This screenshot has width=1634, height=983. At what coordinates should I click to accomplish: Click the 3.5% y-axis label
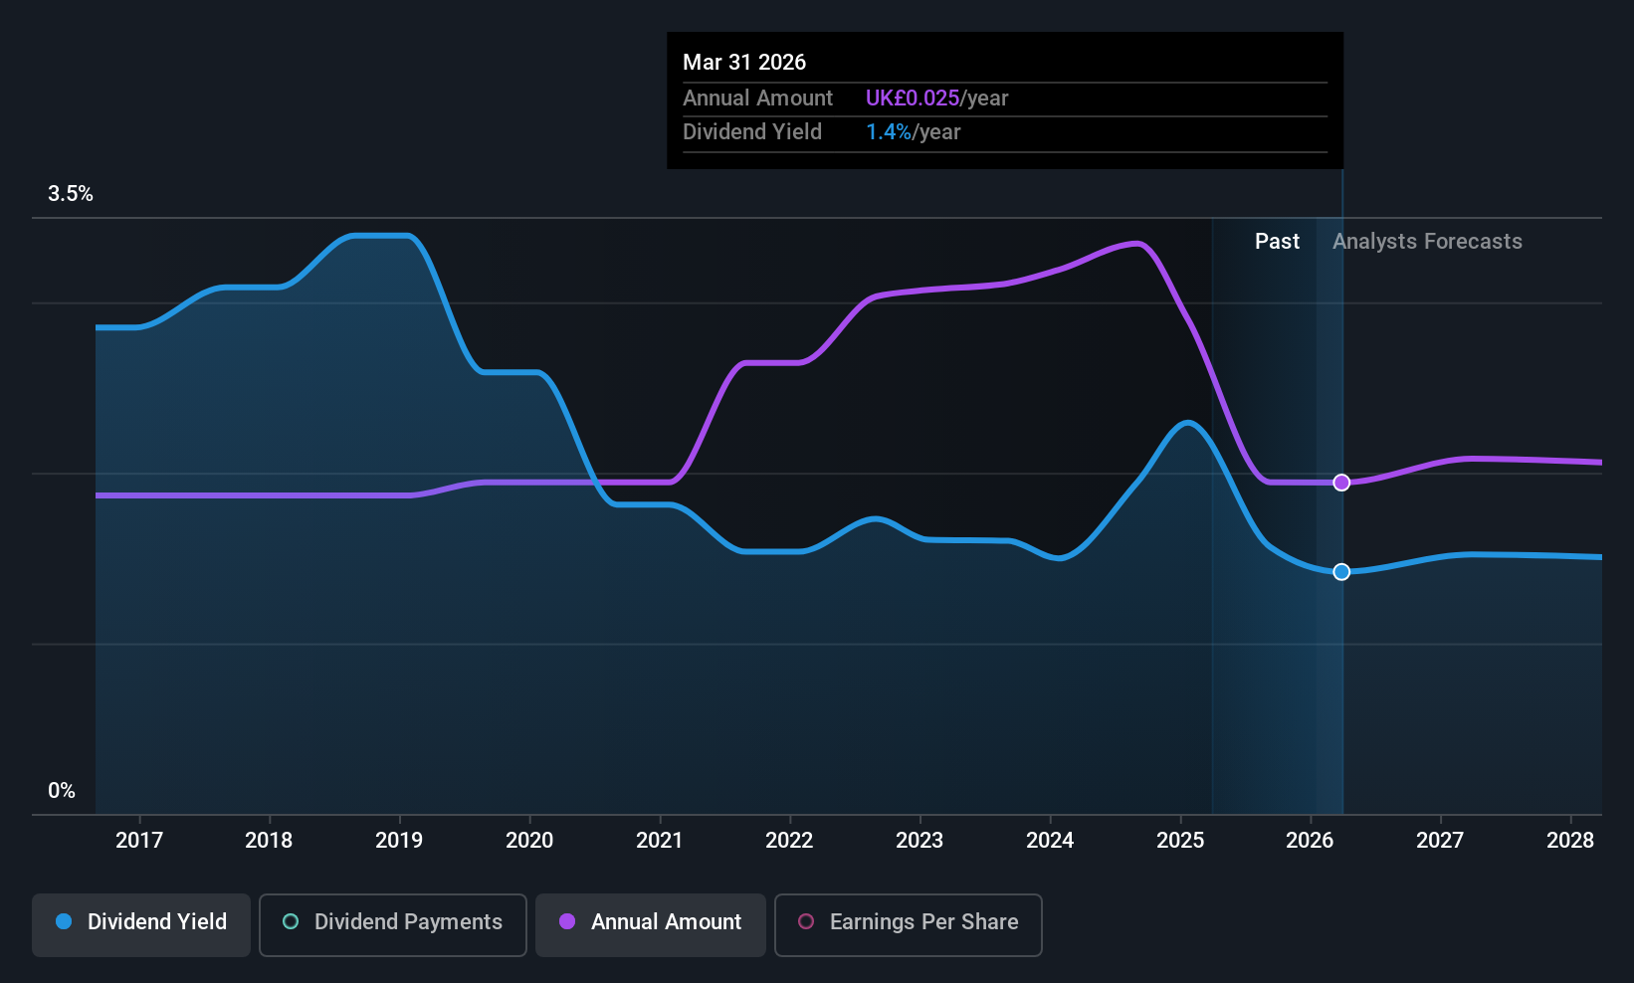tap(71, 193)
